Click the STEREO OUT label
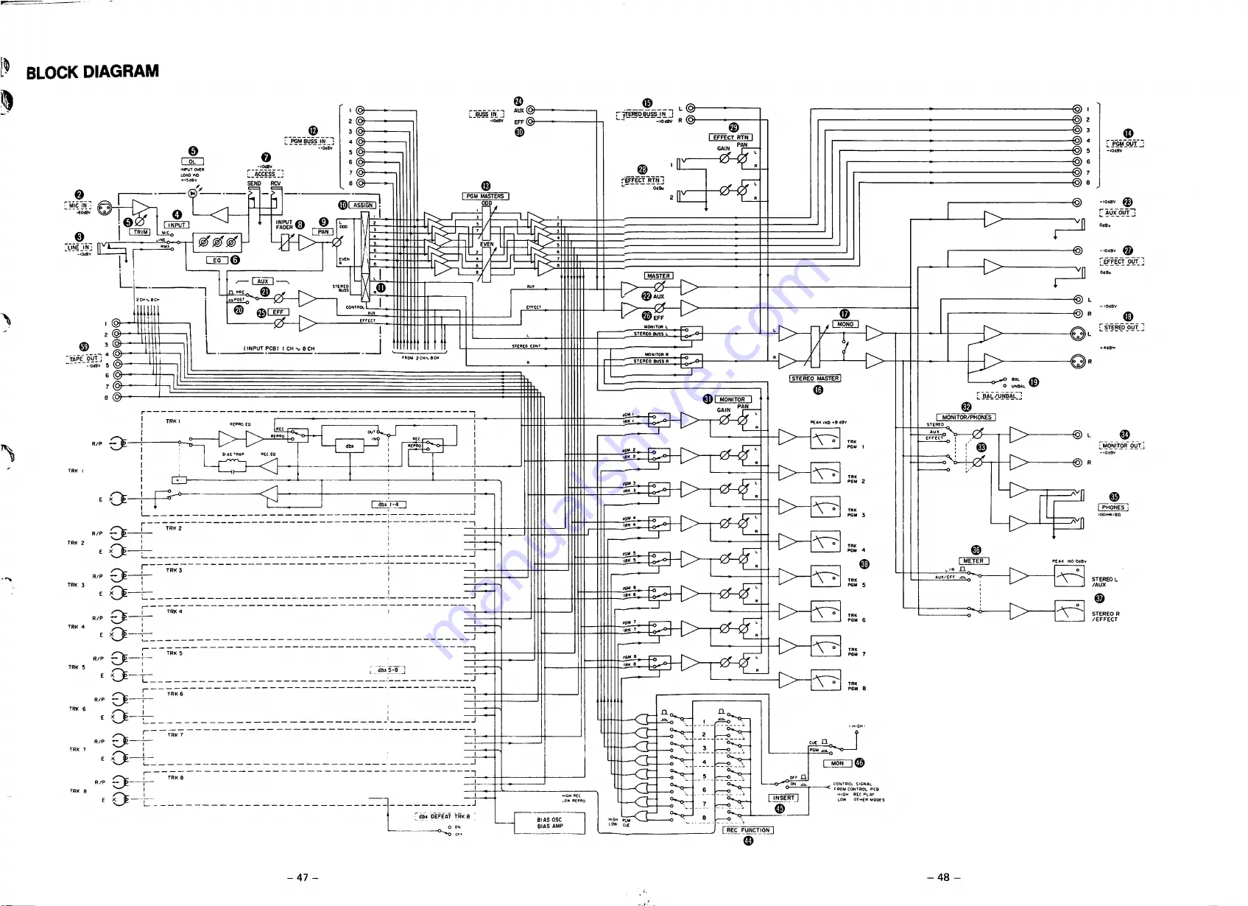1248x906 pixels. coord(1121,328)
